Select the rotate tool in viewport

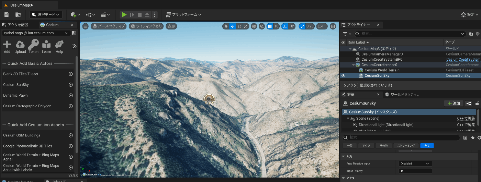pyautogui.click(x=239, y=26)
